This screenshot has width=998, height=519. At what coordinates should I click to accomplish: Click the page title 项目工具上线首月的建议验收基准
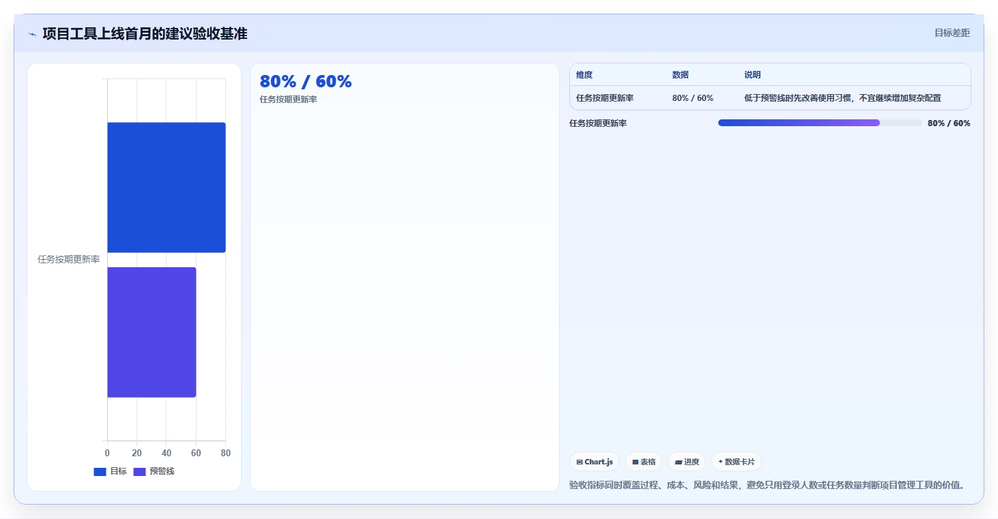click(x=145, y=33)
